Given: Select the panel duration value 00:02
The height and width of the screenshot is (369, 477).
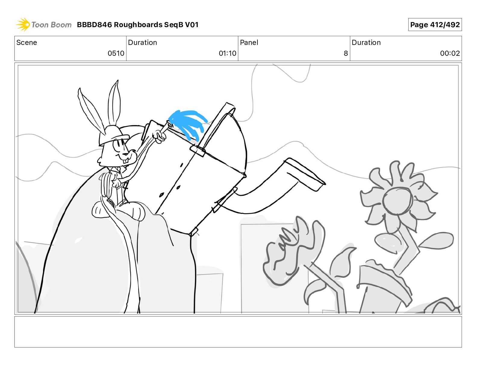Looking at the screenshot, I should tap(450, 53).
